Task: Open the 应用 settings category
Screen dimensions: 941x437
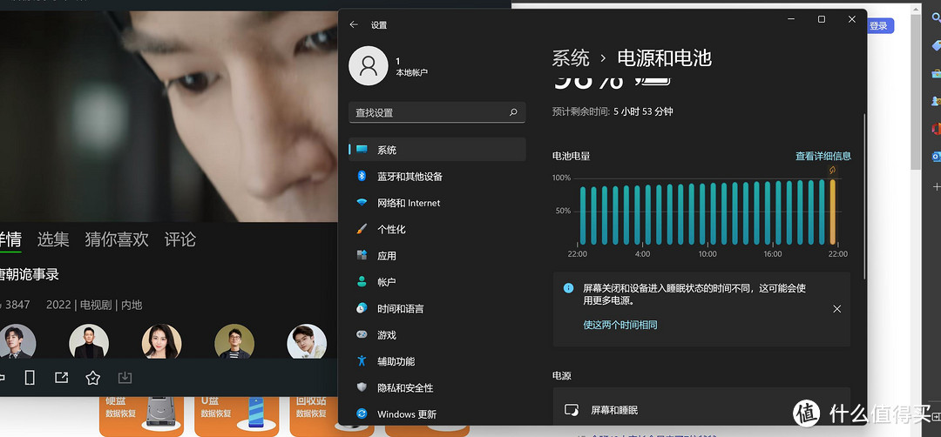Action: (x=437, y=255)
